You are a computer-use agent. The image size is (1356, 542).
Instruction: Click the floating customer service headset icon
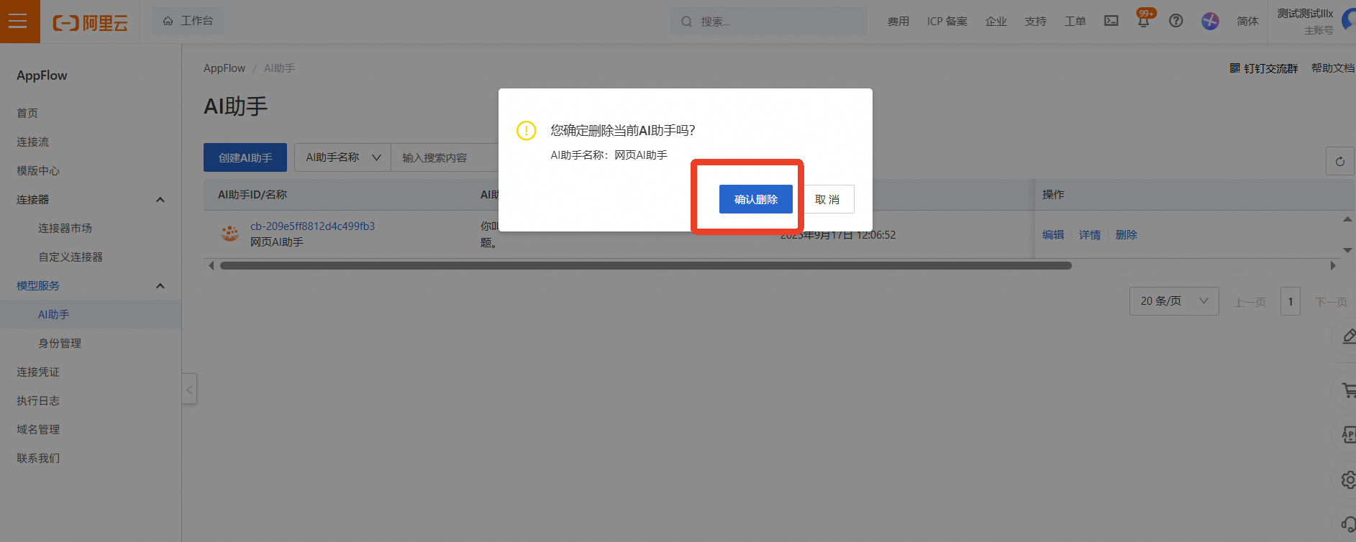1349,525
